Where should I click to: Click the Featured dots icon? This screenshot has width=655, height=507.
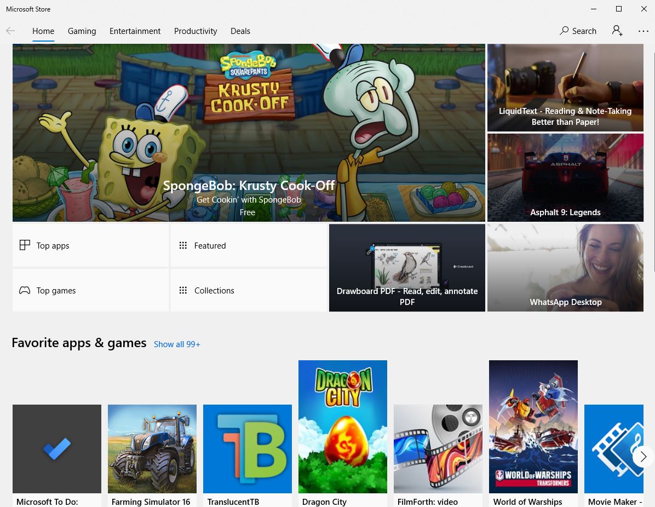click(x=183, y=245)
